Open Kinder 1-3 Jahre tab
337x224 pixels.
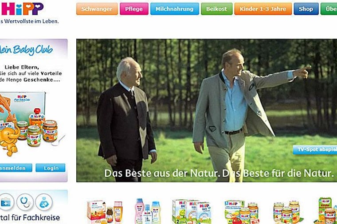263,9
